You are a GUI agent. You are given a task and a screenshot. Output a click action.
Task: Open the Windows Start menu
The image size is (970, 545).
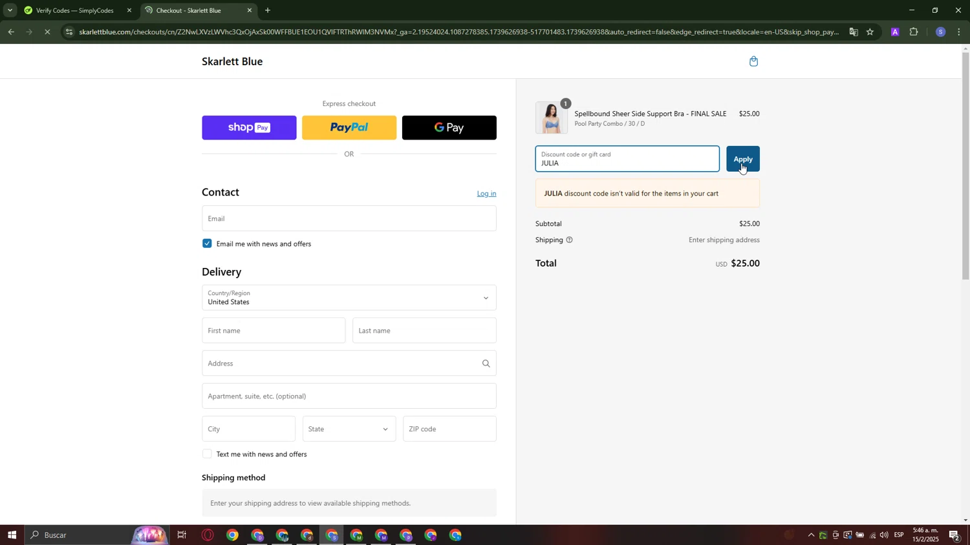tap(12, 535)
